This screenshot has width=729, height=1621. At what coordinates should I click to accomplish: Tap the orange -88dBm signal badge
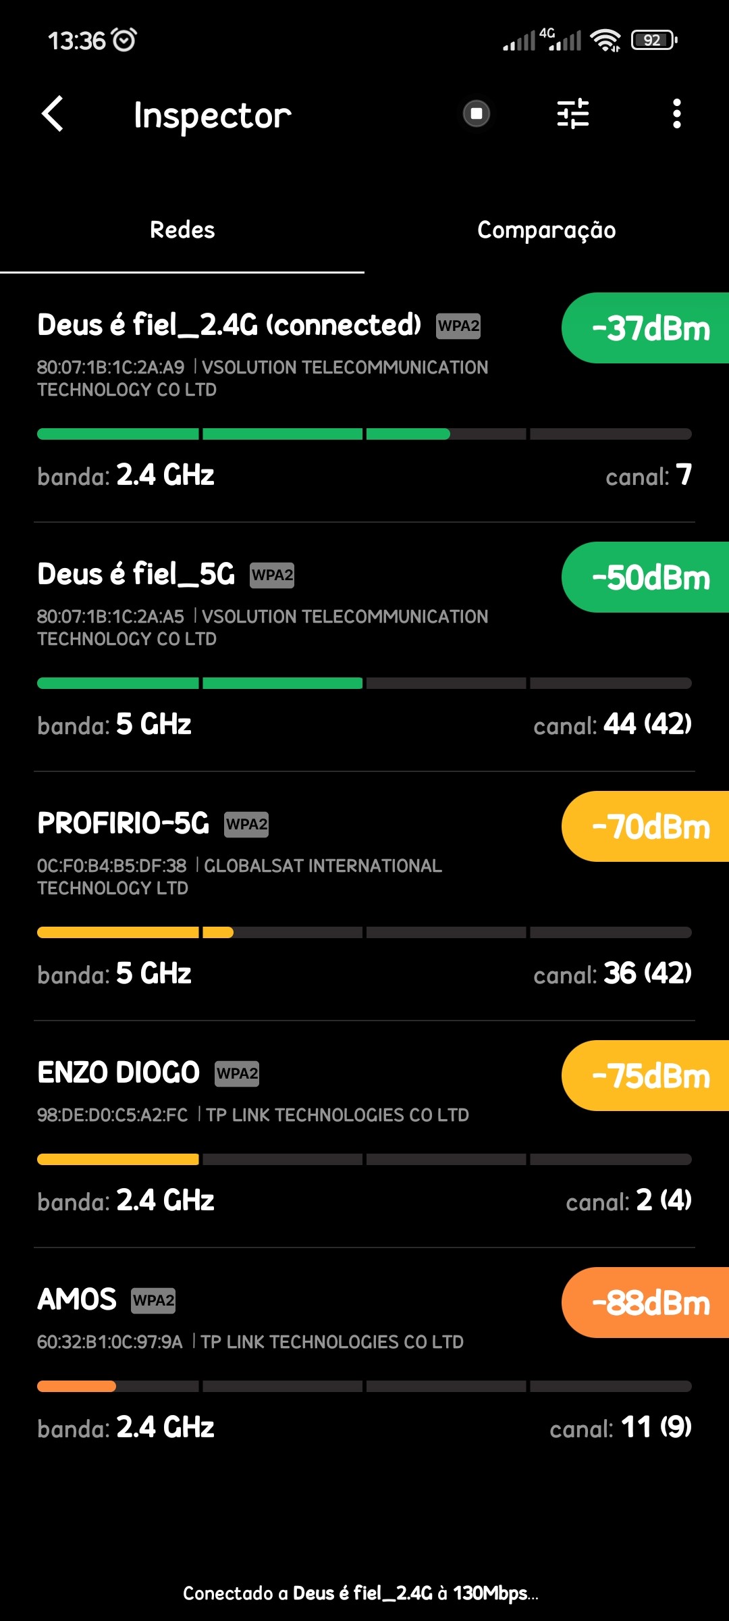pos(649,1303)
